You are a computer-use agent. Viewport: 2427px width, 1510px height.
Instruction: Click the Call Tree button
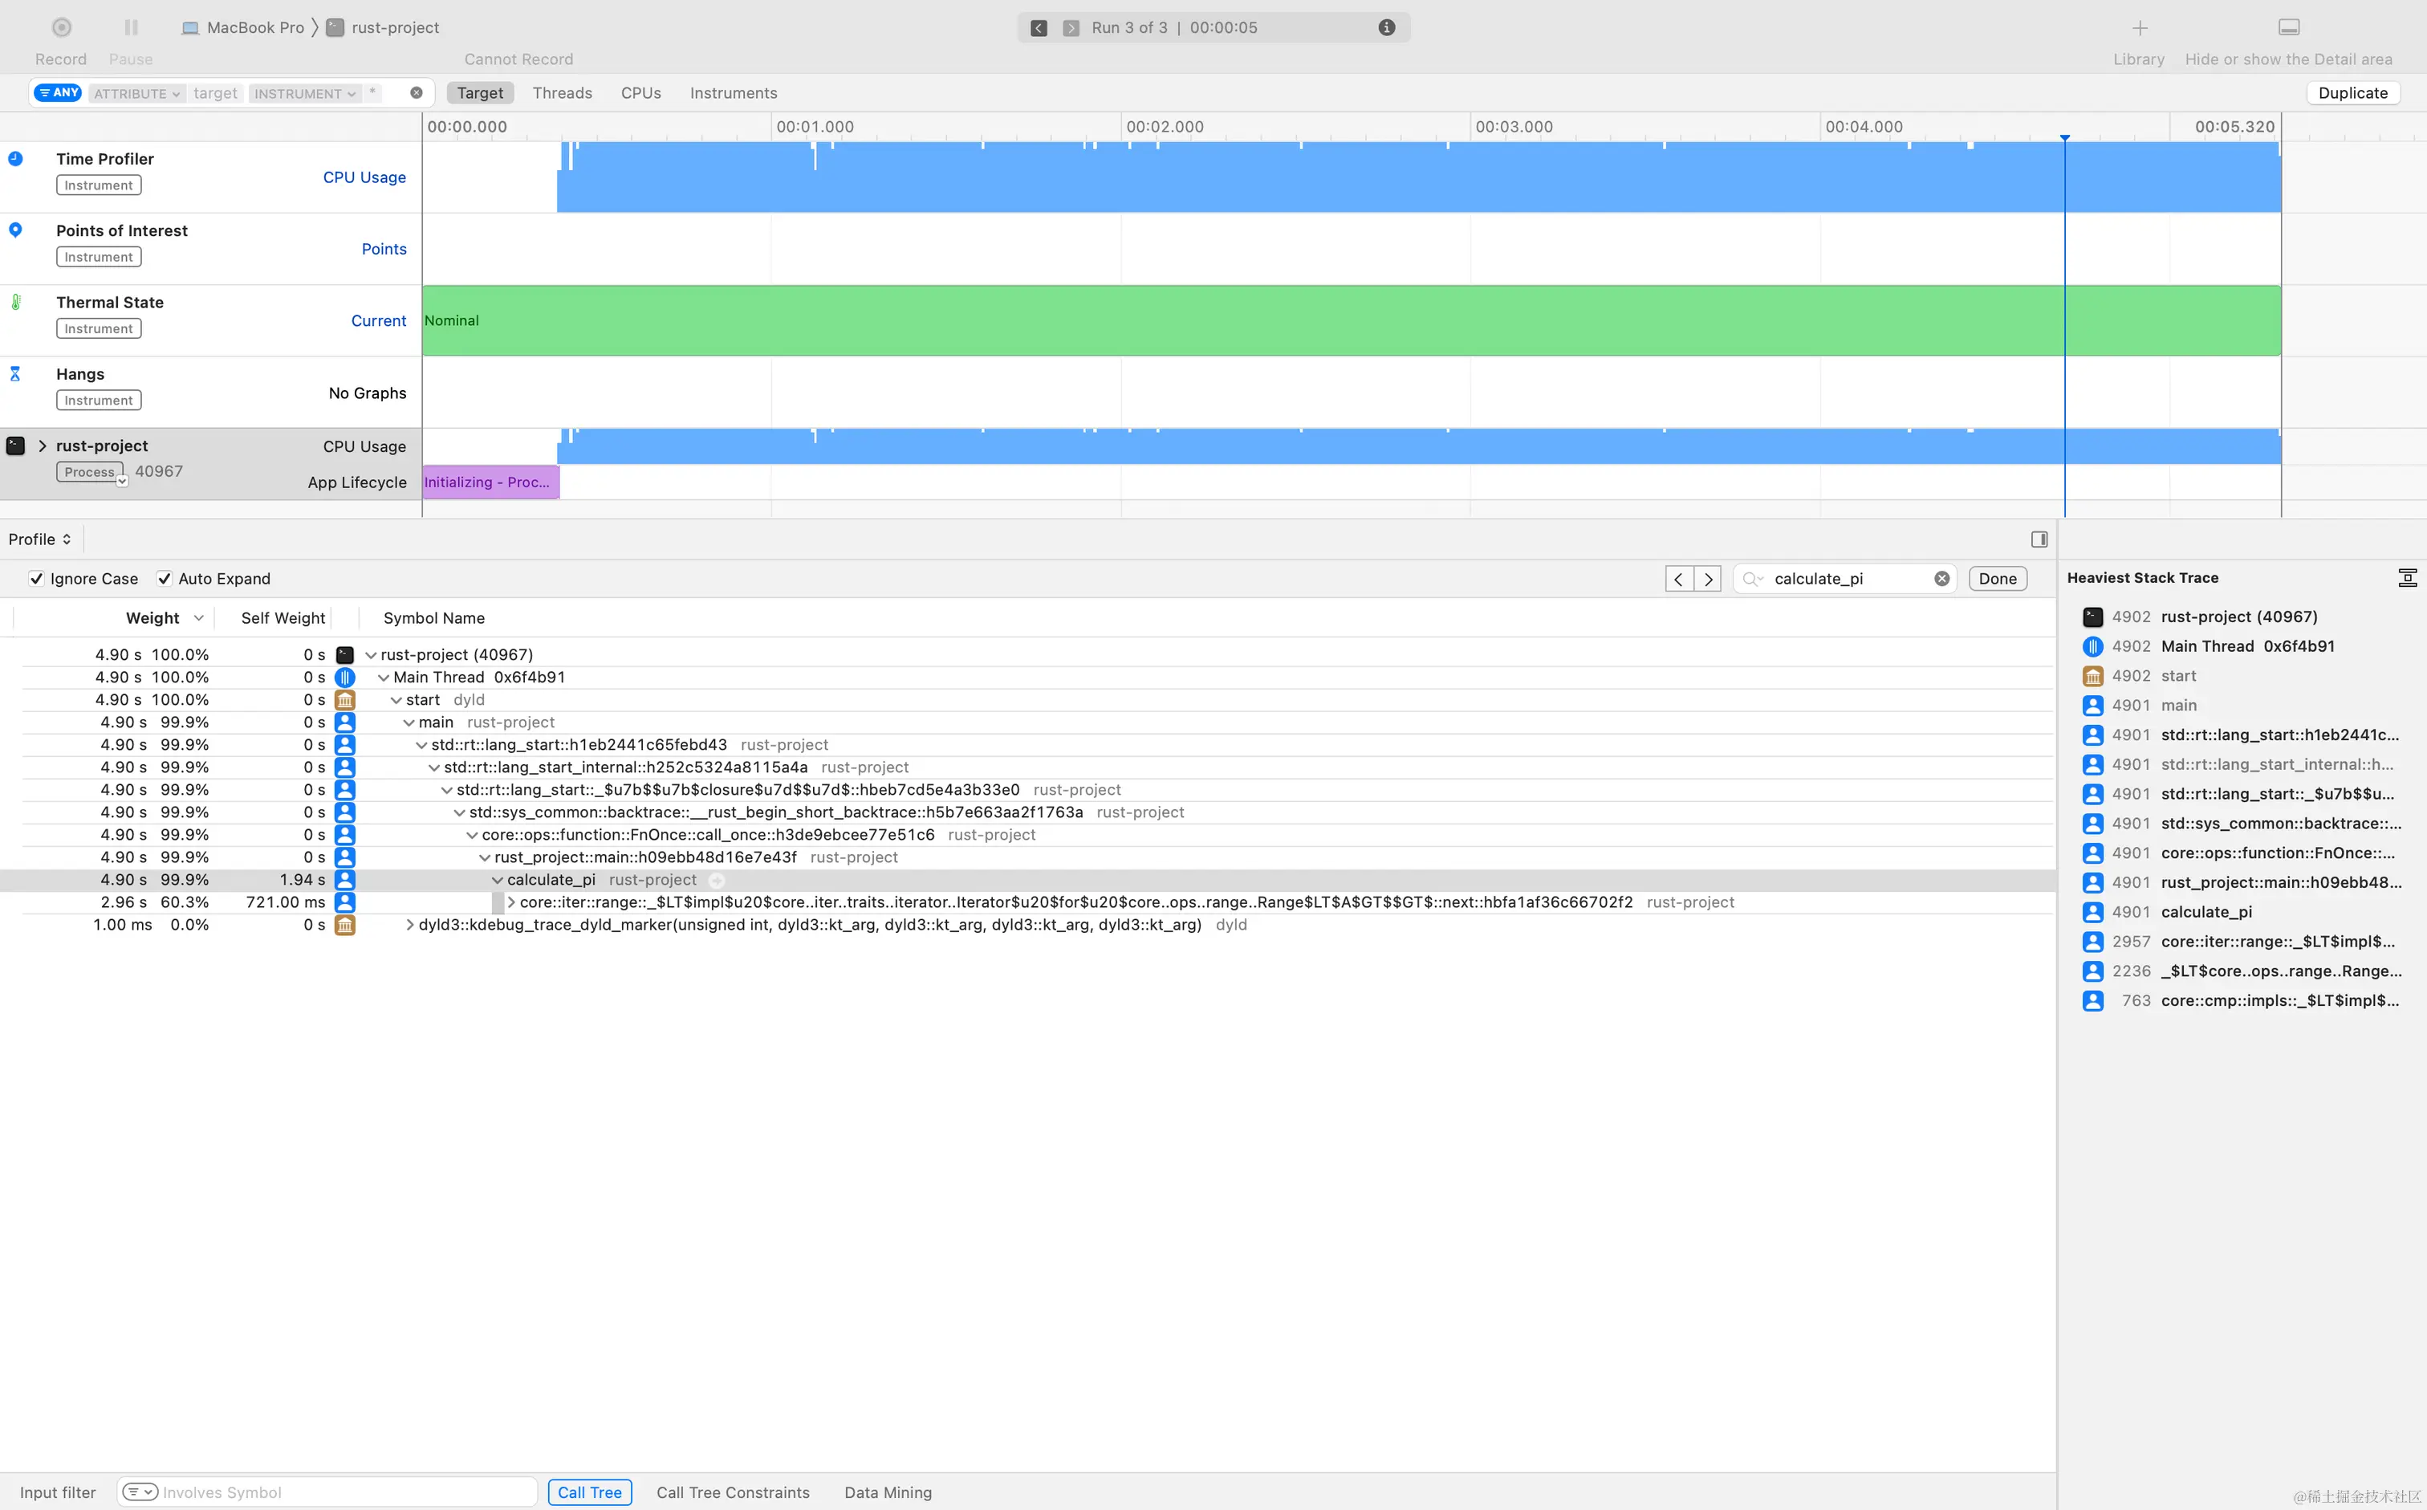point(589,1491)
